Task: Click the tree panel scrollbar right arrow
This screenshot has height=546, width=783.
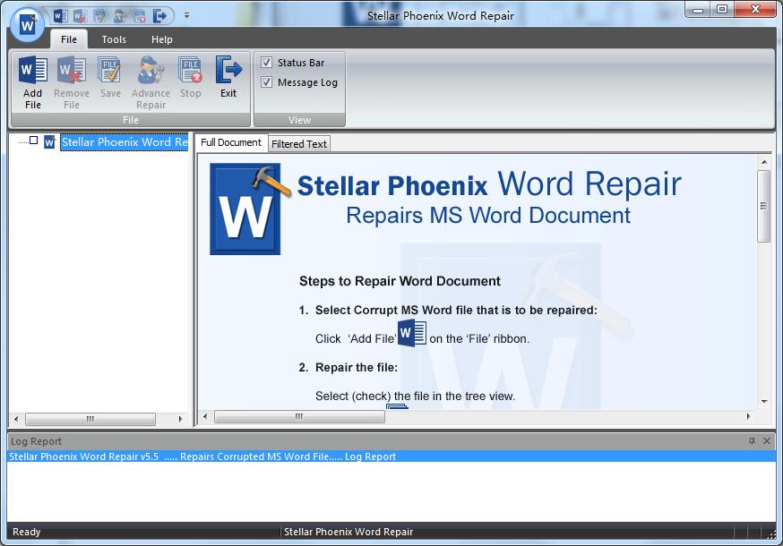Action: (180, 419)
